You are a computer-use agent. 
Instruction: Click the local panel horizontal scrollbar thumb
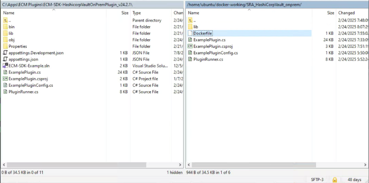pyautogui.click(x=76, y=165)
